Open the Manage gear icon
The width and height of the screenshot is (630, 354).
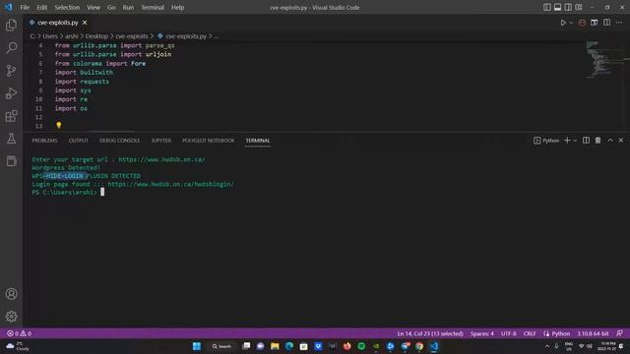11,317
